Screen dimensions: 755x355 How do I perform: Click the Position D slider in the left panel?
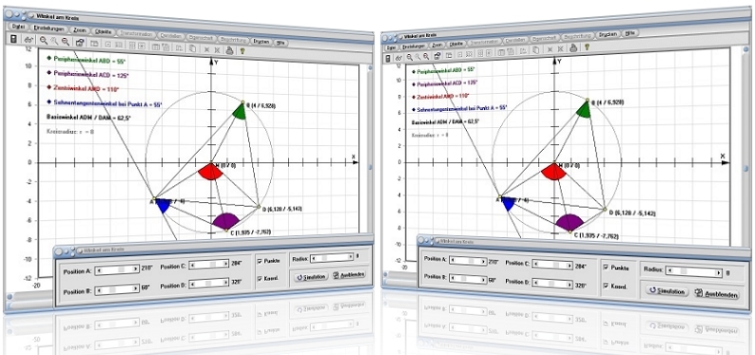tap(208, 284)
